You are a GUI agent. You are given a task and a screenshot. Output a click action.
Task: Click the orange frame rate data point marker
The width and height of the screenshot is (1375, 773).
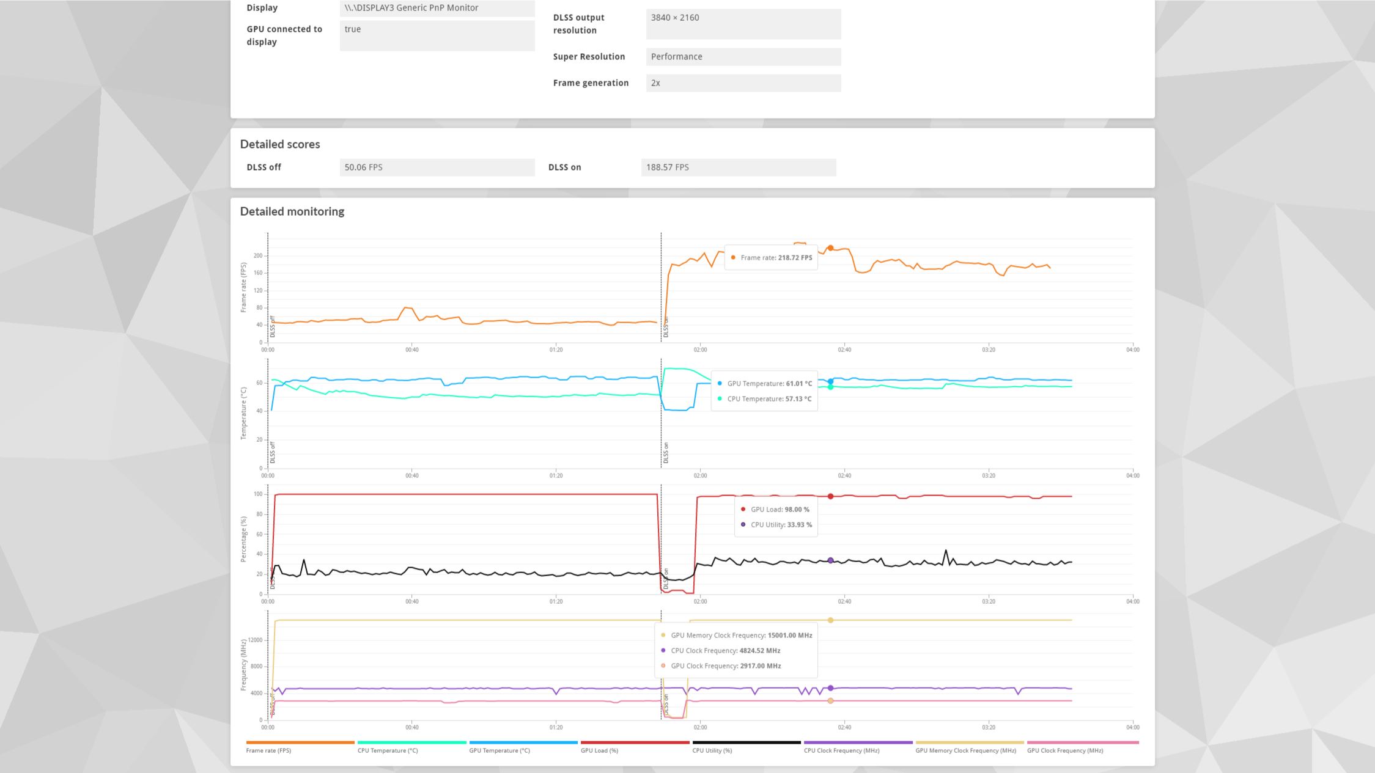(830, 248)
